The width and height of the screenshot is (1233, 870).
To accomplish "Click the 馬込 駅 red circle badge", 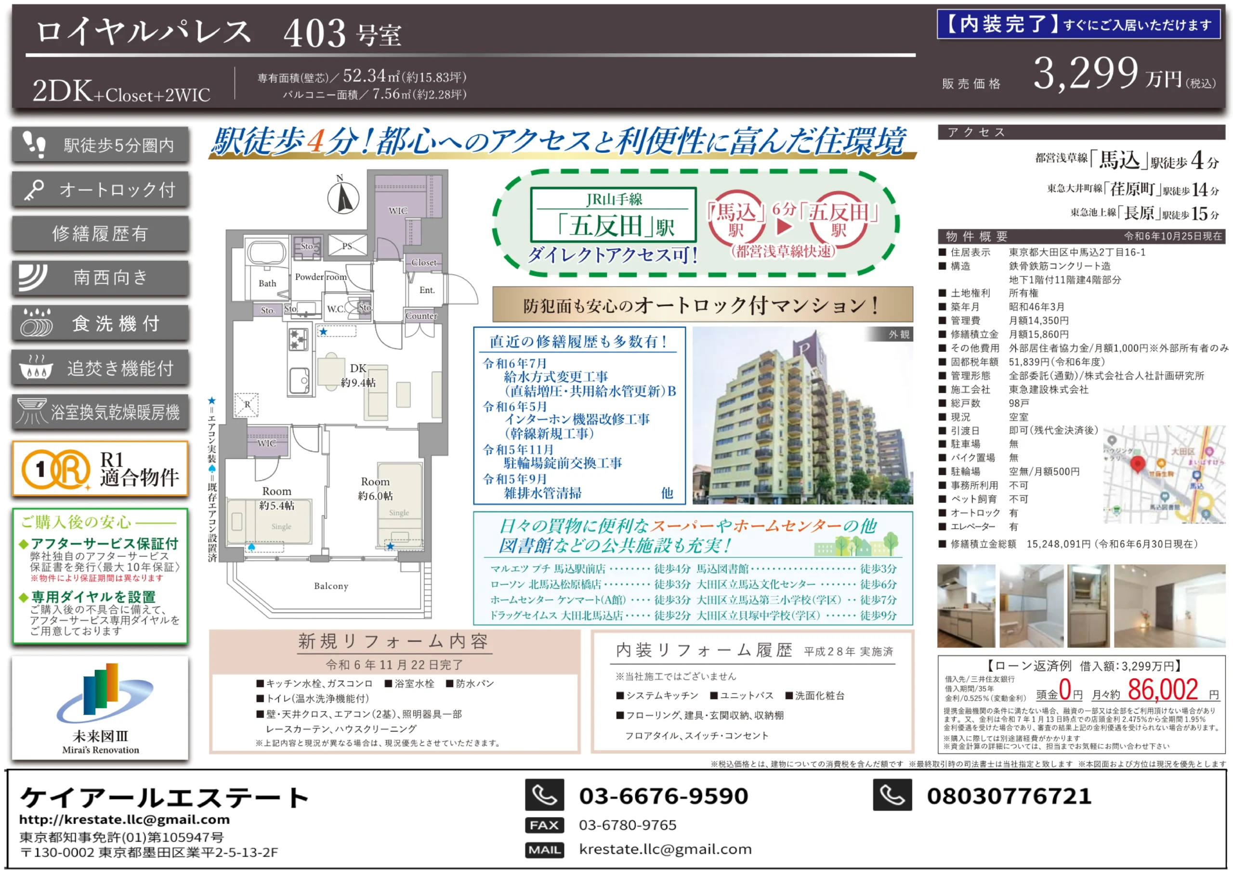I will [736, 219].
